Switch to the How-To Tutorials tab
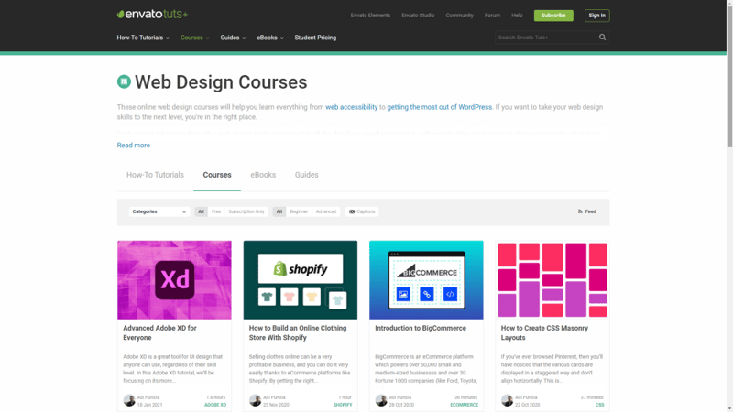Screen dimensions: 733x412 click(155, 175)
